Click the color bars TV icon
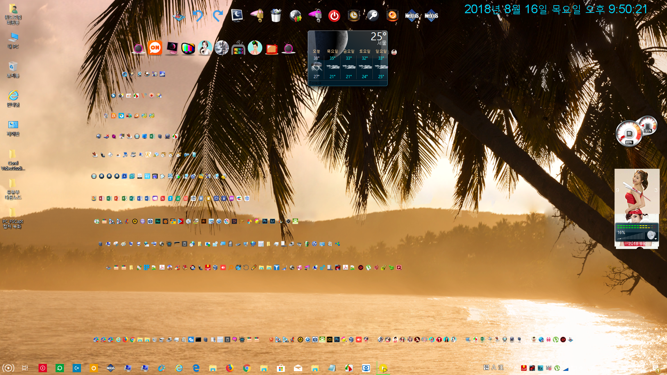Viewport: 667px width, 375px height. tap(188, 48)
